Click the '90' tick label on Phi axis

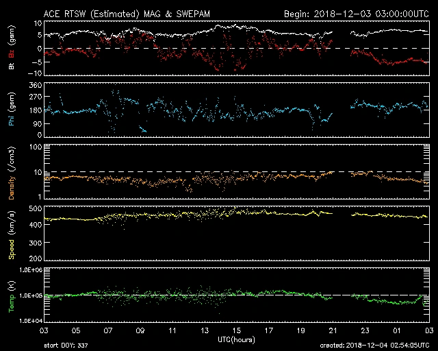click(x=38, y=123)
